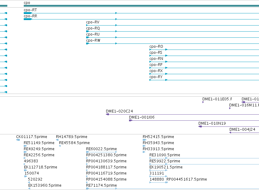The height and width of the screenshot is (190, 259).
Task: Select clone DME1-016M11
Action: click(x=244, y=105)
